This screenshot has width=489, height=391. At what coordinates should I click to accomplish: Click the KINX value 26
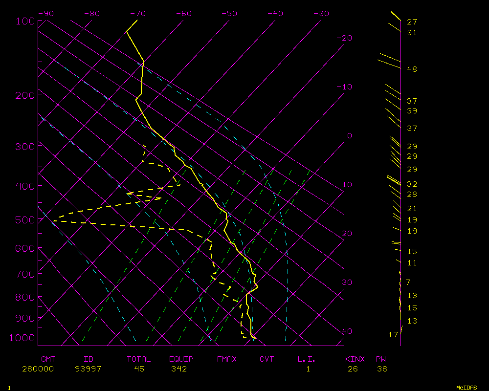[x=353, y=369]
